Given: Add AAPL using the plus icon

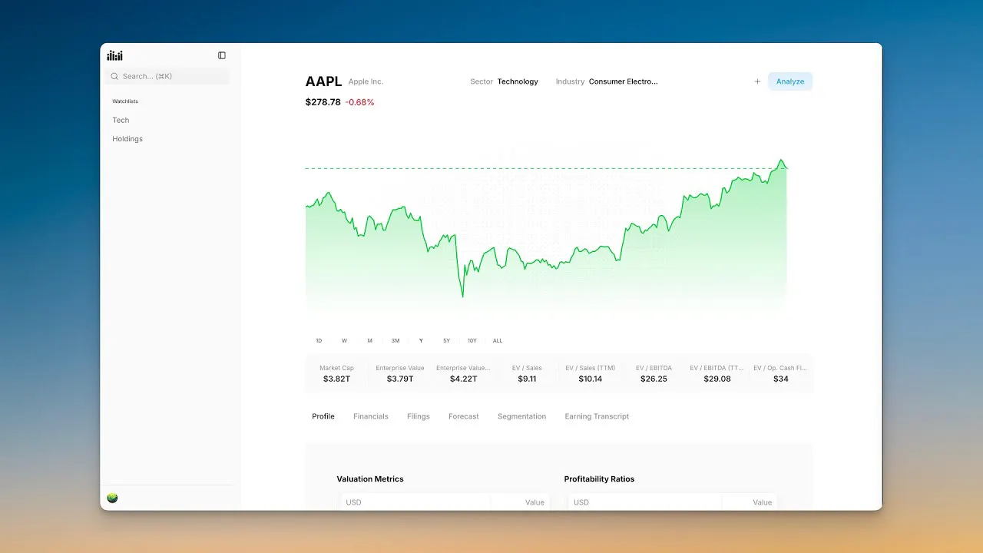Looking at the screenshot, I should tap(757, 81).
